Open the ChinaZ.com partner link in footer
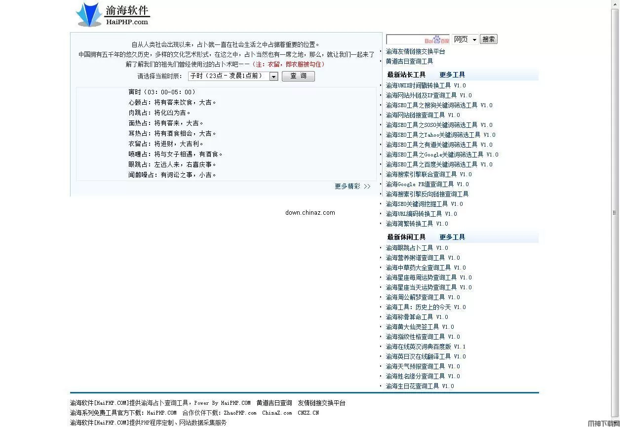Screen dimensions: 620x427 pos(276,413)
